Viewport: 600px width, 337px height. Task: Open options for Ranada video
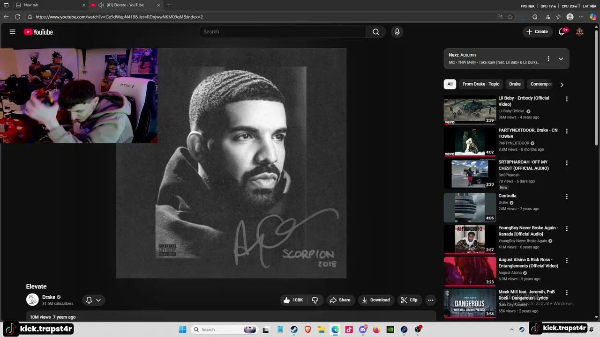point(567,228)
